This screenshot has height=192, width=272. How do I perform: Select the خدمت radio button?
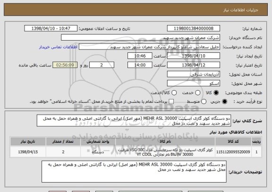coord(198,93)
